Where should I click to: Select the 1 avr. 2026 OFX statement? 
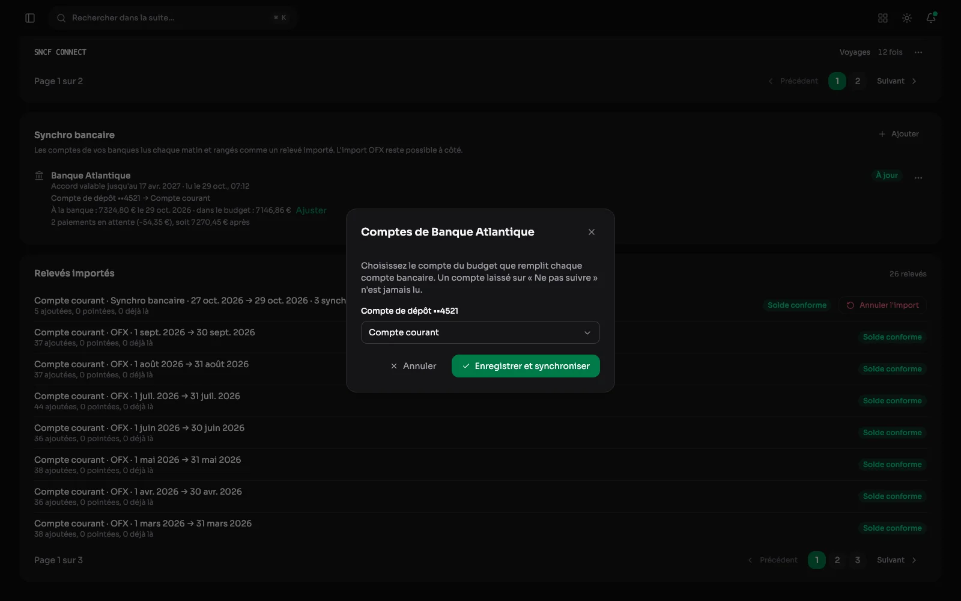click(x=480, y=496)
